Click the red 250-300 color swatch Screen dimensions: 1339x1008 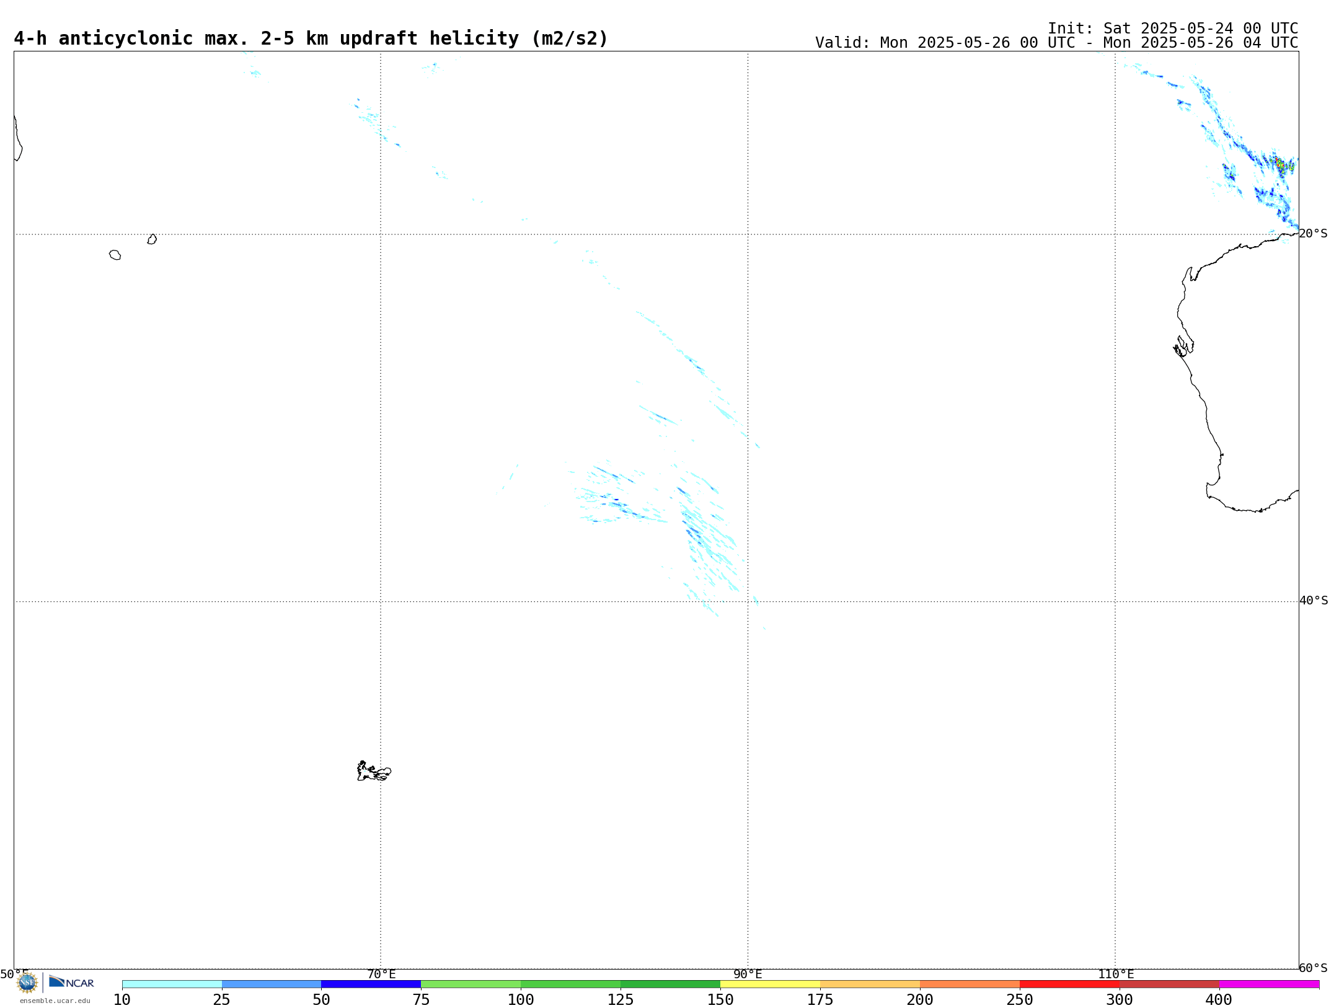tap(1069, 984)
